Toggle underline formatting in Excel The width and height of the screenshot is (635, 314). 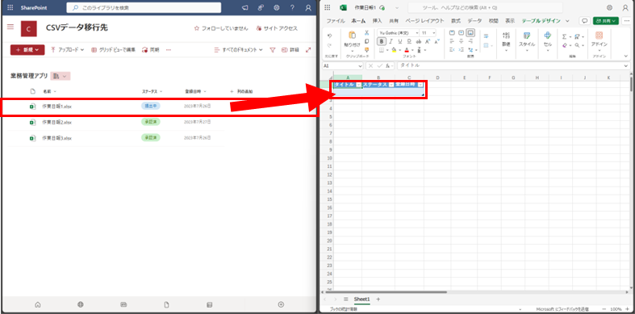click(x=400, y=41)
